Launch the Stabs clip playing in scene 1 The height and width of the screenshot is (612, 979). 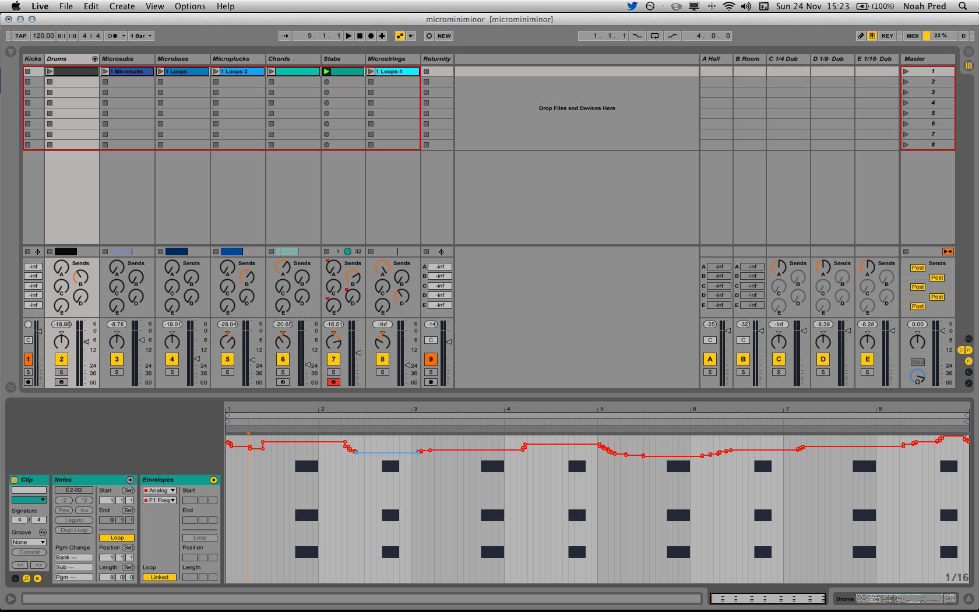327,71
